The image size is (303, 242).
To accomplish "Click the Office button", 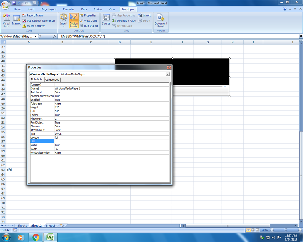I will coord(5,5).
